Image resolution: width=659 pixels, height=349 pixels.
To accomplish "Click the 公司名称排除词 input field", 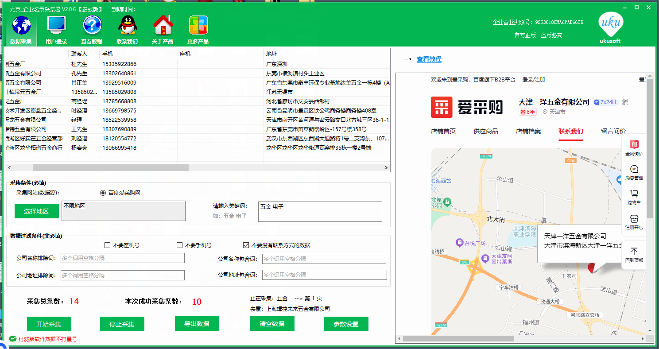I will [122, 258].
